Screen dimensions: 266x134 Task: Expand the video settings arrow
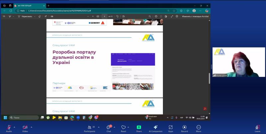[32, 127]
